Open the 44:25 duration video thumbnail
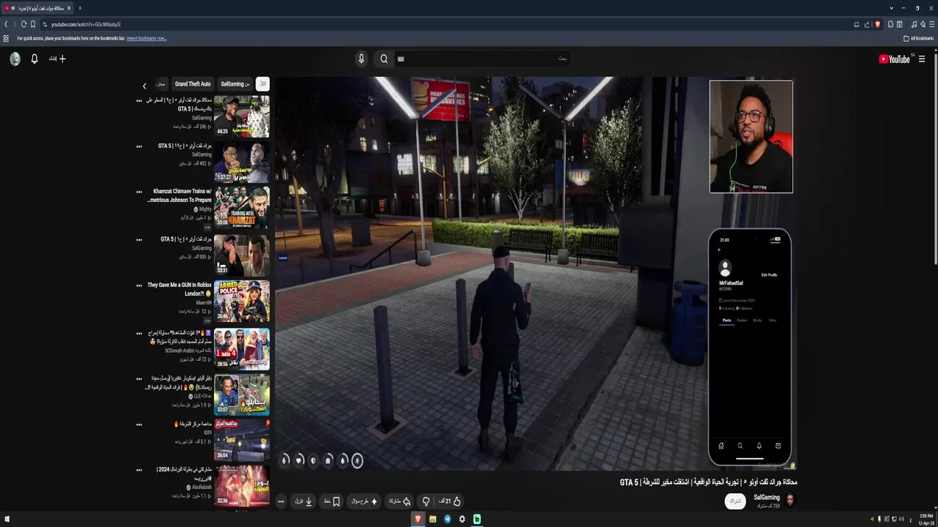 (x=242, y=116)
